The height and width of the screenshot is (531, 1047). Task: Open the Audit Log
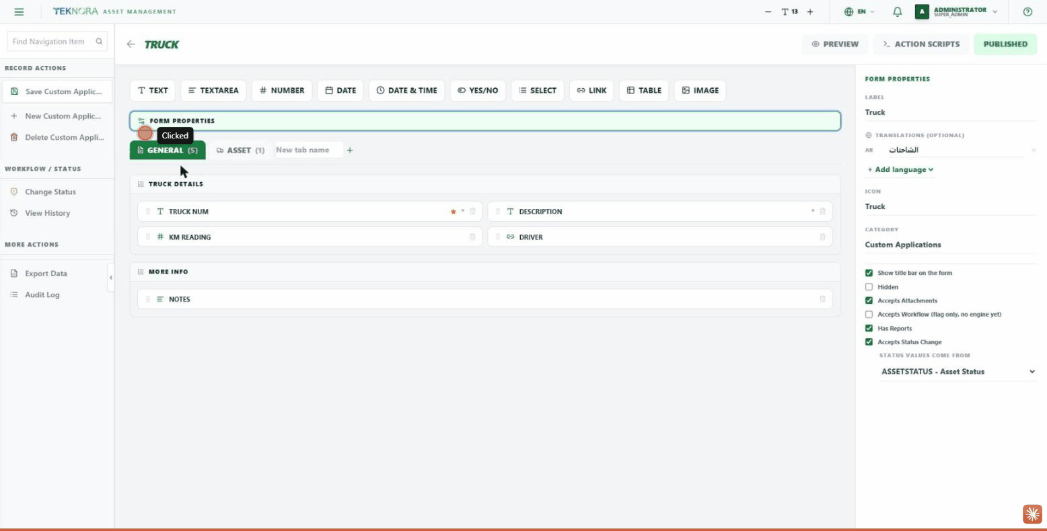pyautogui.click(x=57, y=294)
